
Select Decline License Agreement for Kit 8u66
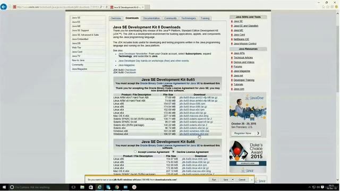point(174,152)
